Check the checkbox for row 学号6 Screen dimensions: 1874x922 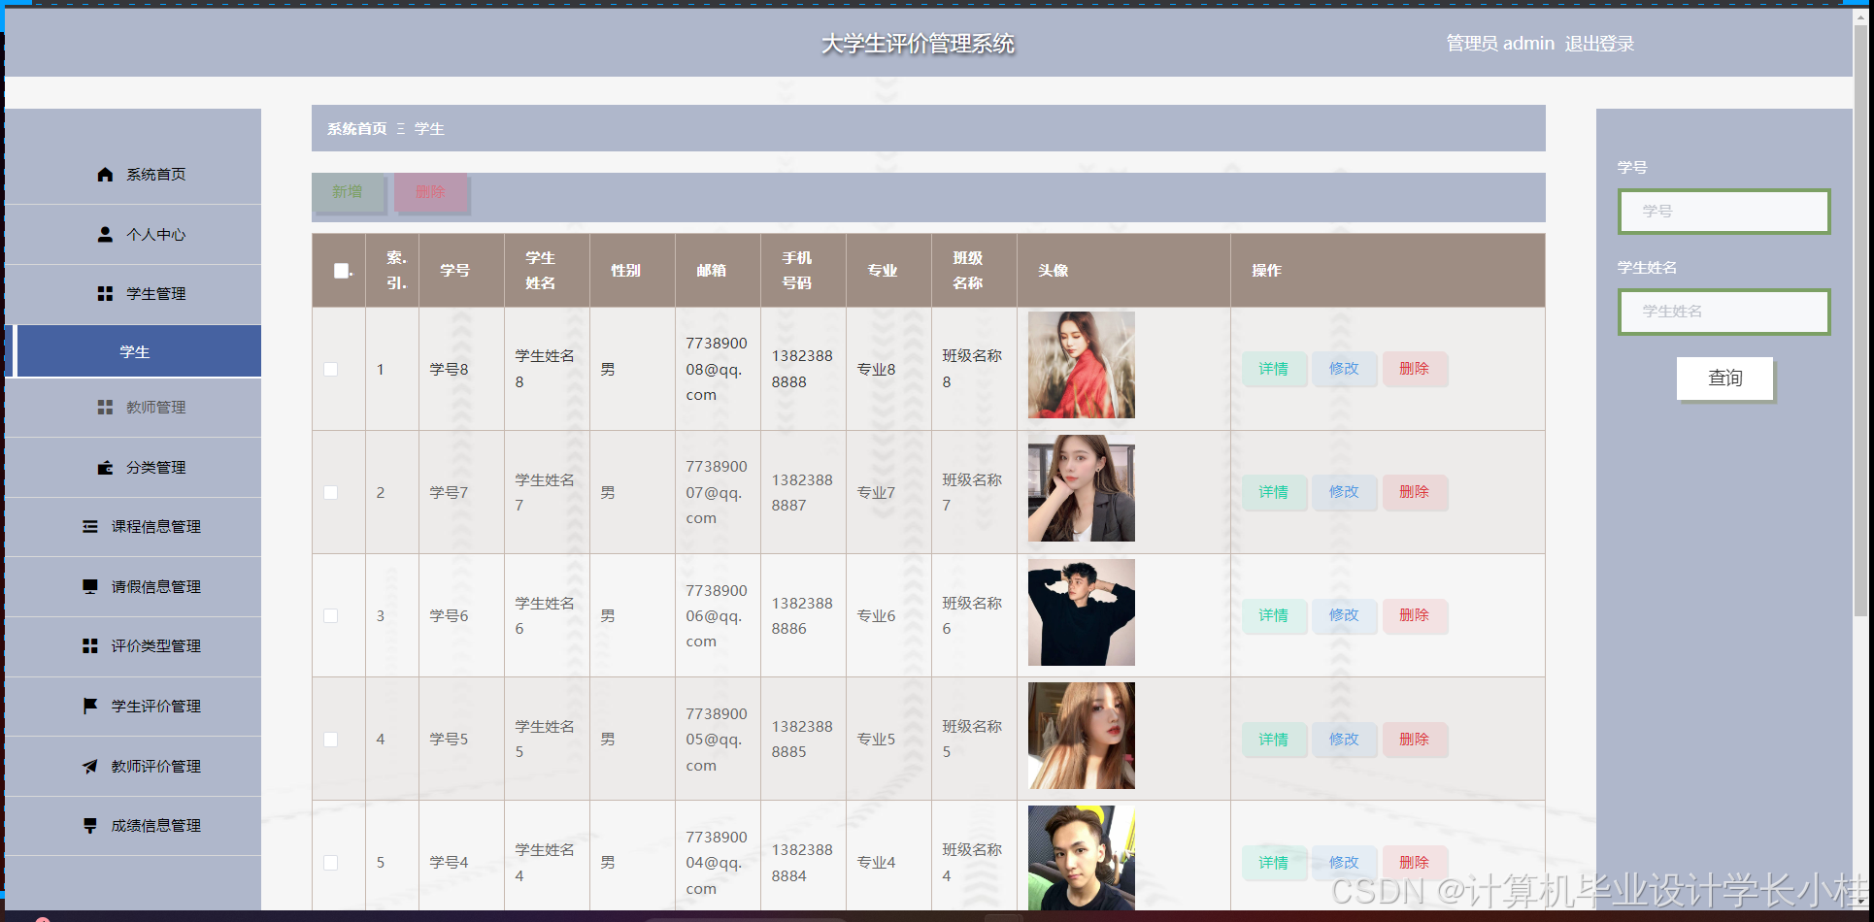pyautogui.click(x=331, y=616)
